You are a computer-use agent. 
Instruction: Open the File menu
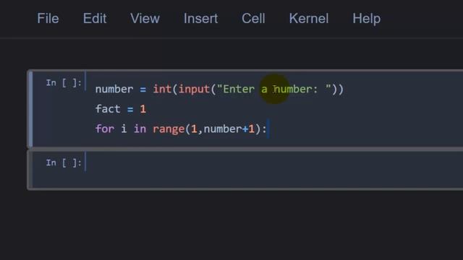48,19
